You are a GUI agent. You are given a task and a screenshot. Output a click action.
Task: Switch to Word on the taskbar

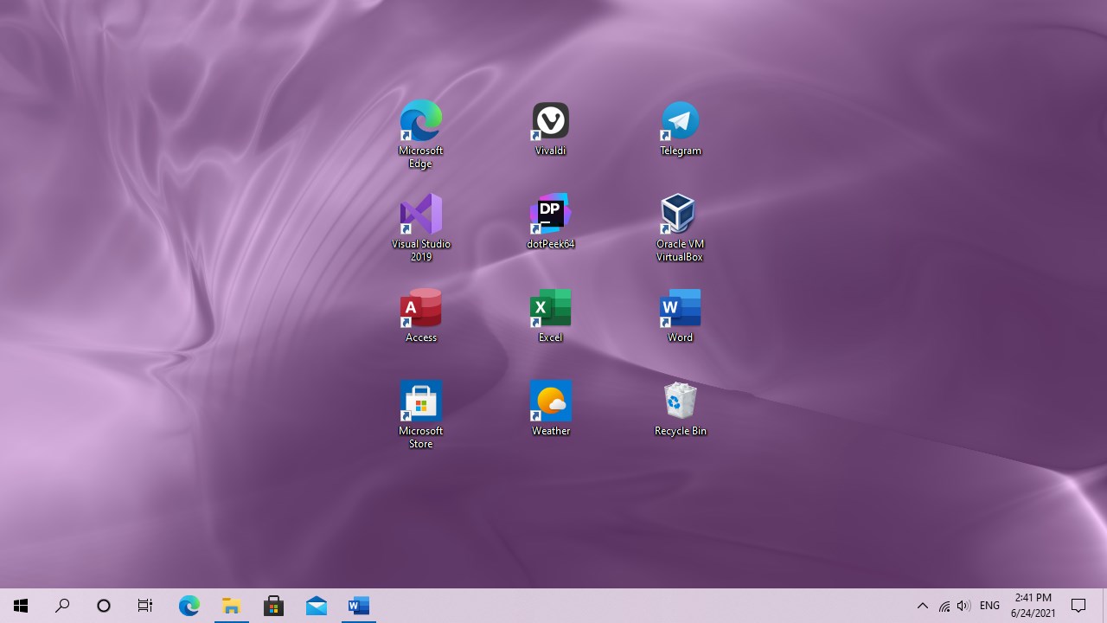pyautogui.click(x=358, y=606)
